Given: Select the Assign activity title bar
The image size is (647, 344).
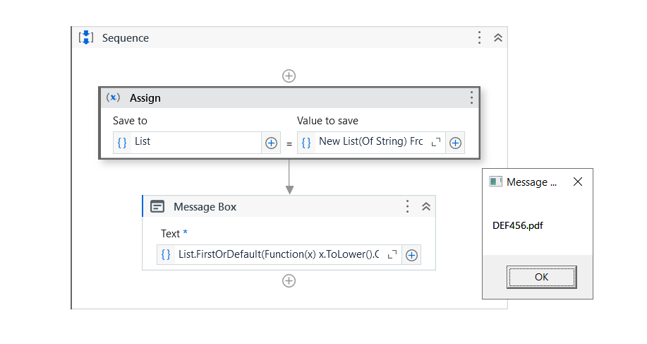Looking at the screenshot, I should (282, 98).
